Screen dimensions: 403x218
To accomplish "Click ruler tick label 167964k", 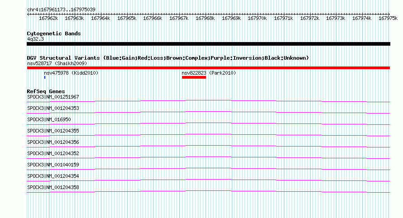I will [101, 18].
